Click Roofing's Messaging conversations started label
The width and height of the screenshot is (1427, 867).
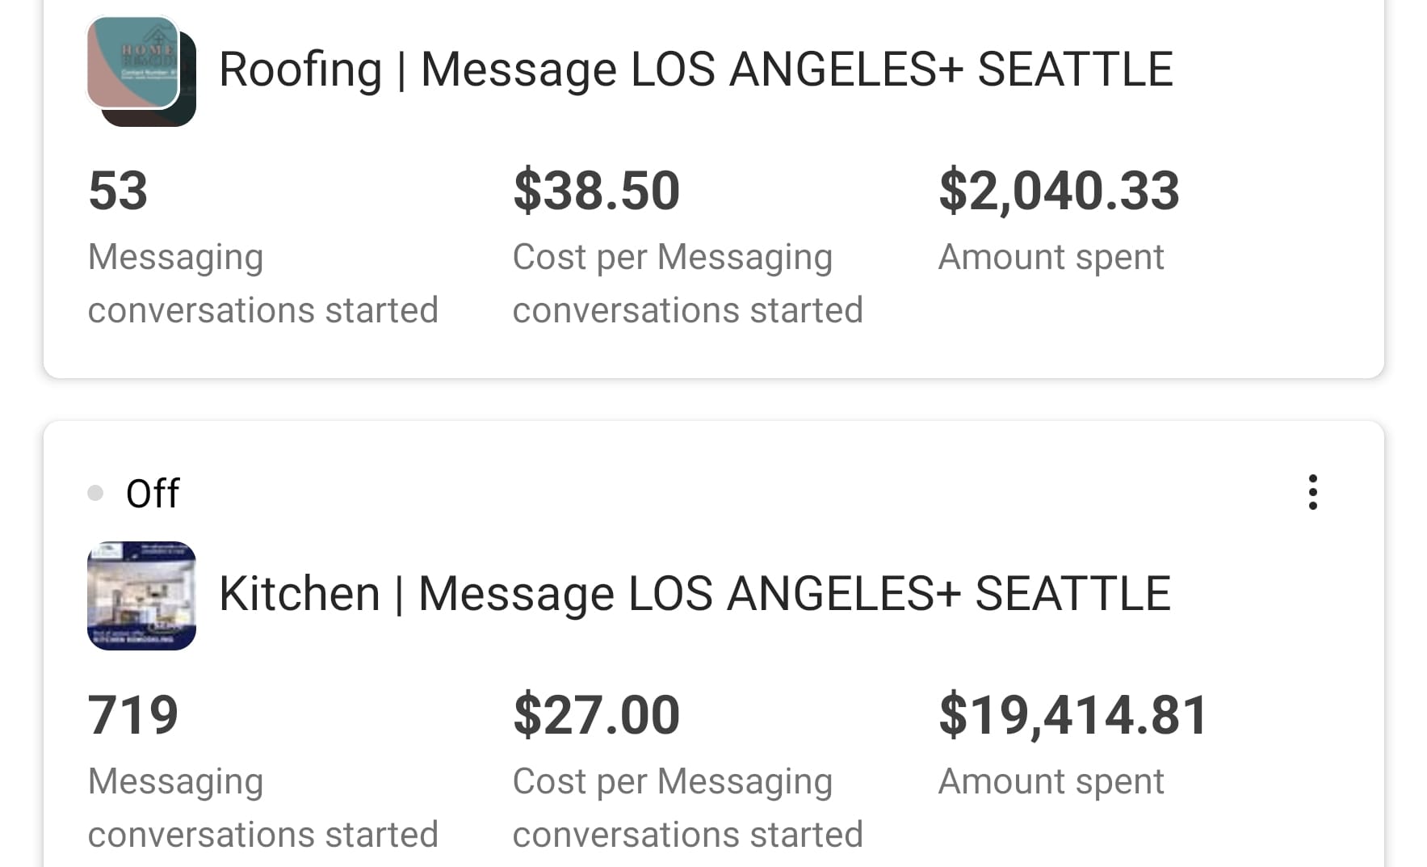[x=262, y=284]
